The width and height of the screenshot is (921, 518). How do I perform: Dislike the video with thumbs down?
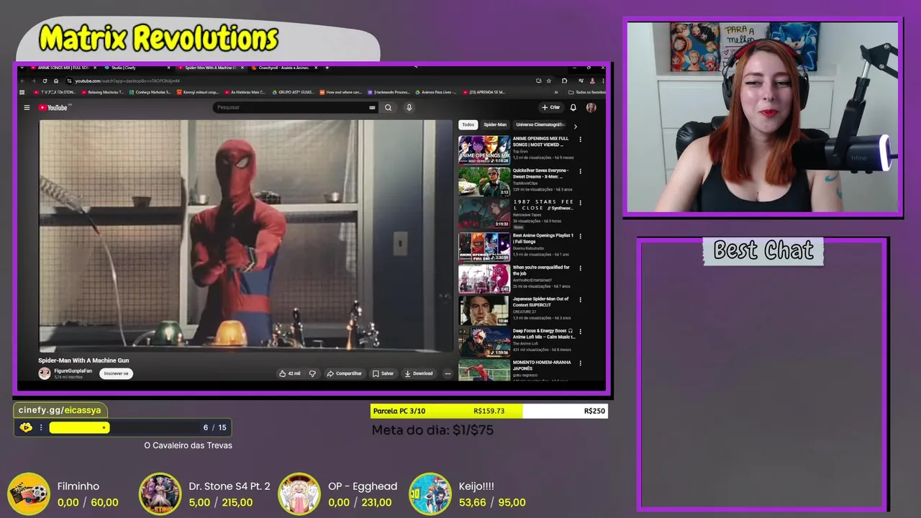coord(312,373)
